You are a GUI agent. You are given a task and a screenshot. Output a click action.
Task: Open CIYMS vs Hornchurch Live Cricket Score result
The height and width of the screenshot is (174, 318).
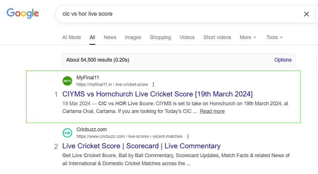click(157, 94)
